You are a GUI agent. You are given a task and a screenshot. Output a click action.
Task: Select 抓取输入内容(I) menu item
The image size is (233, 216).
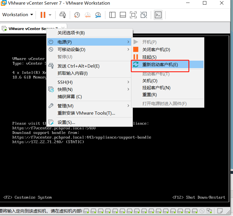90,73
